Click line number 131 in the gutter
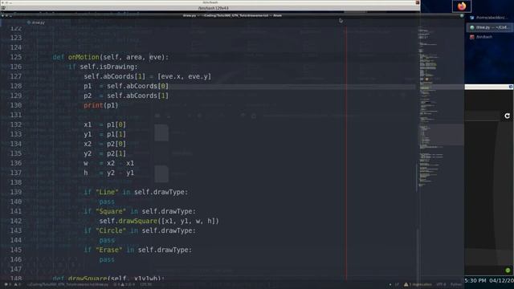This screenshot has height=289, width=514. coord(16,115)
